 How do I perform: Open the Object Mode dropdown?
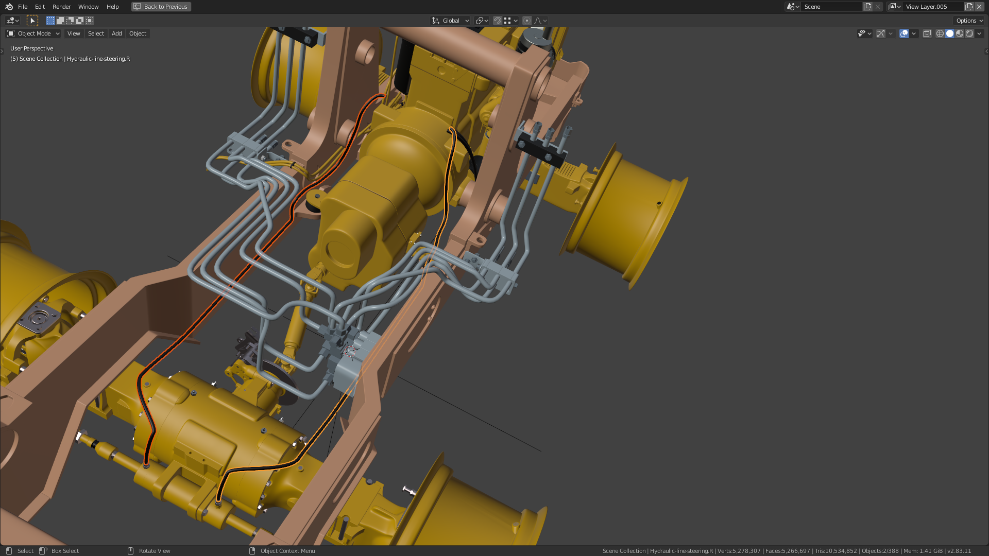[x=33, y=33]
